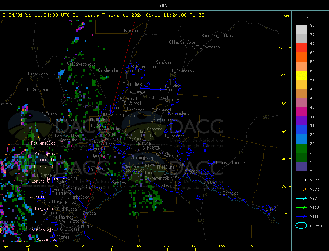This screenshot has height=251, width=329.
Task: Click the Uspallata map label
Action: click(38, 74)
